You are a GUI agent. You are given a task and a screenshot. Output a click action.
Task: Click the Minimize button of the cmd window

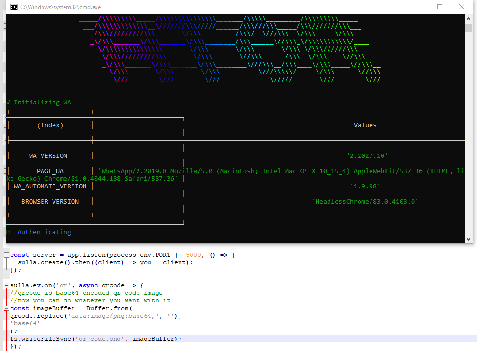(x=418, y=7)
